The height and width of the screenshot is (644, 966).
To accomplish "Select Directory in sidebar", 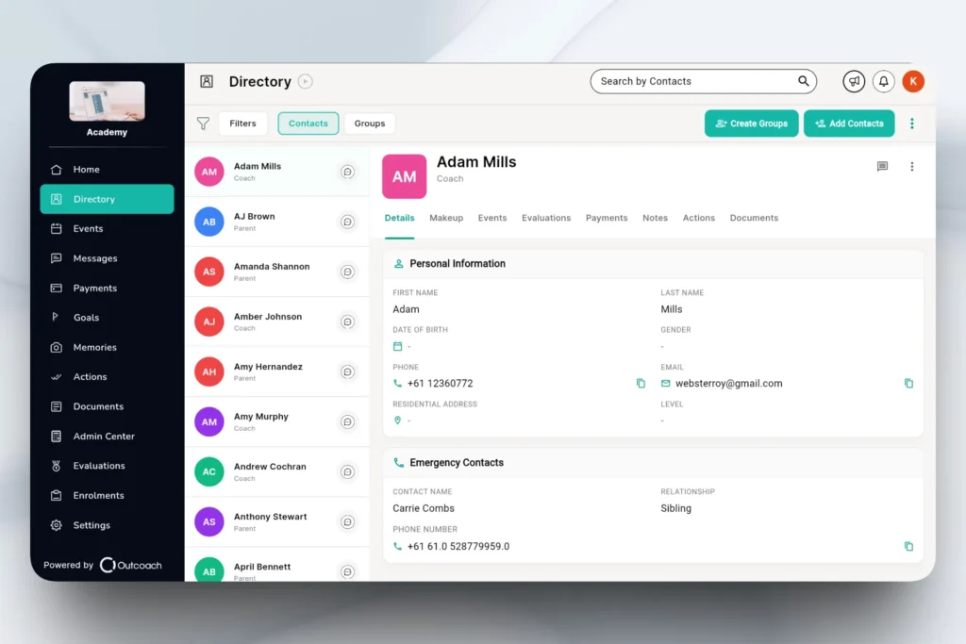I will coord(108,199).
